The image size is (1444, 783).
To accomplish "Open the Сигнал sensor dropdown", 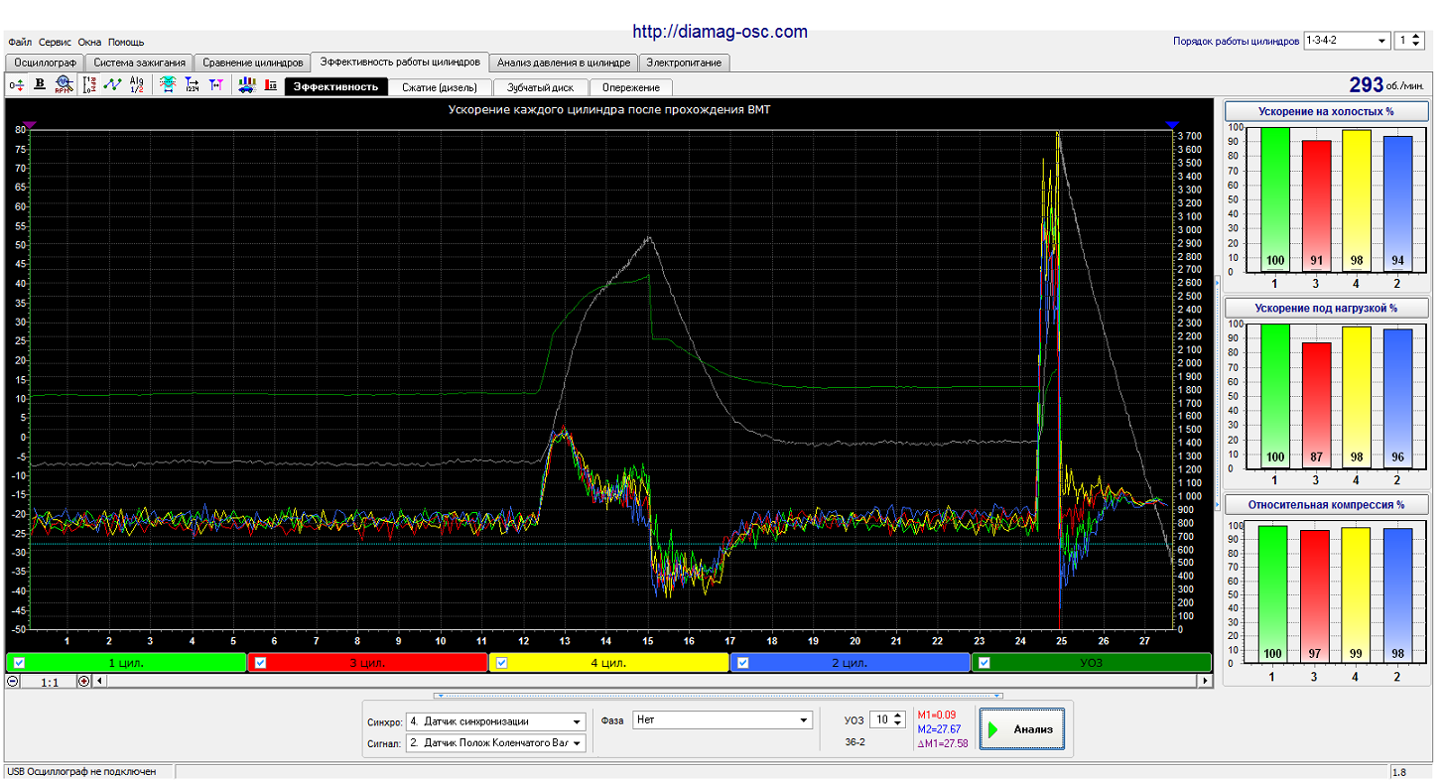I will [577, 742].
